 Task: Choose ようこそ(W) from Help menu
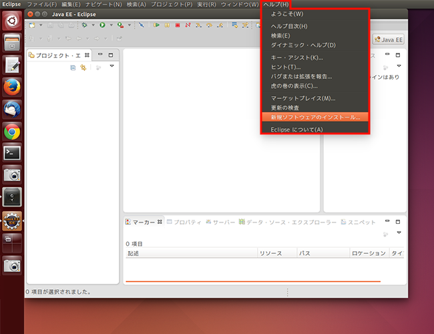pos(315,14)
